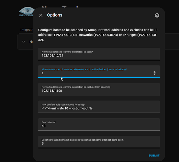Close the Options dialog with the X
Screen dimensions: 179x162
point(41,16)
